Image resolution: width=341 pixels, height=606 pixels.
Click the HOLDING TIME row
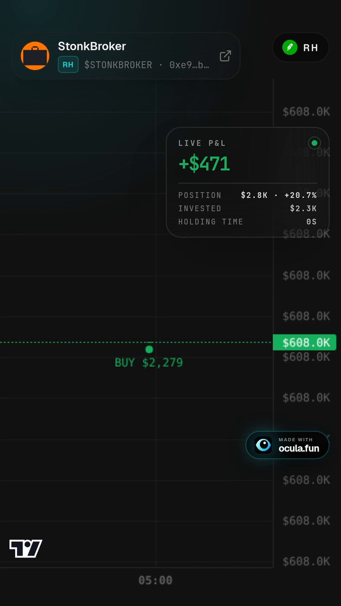coord(248,222)
